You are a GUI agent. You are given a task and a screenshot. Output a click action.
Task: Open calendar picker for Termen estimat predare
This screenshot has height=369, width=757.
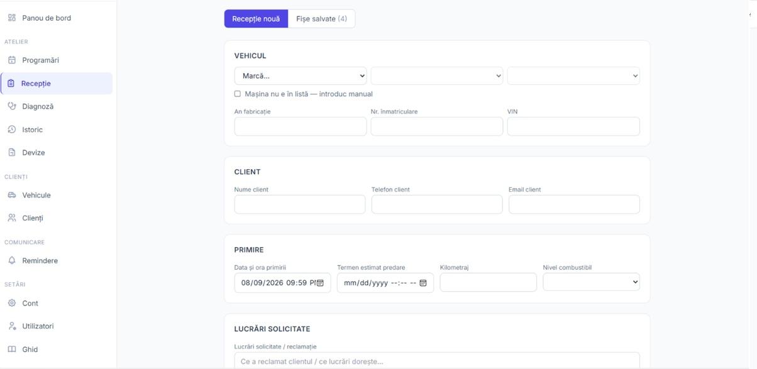click(423, 283)
